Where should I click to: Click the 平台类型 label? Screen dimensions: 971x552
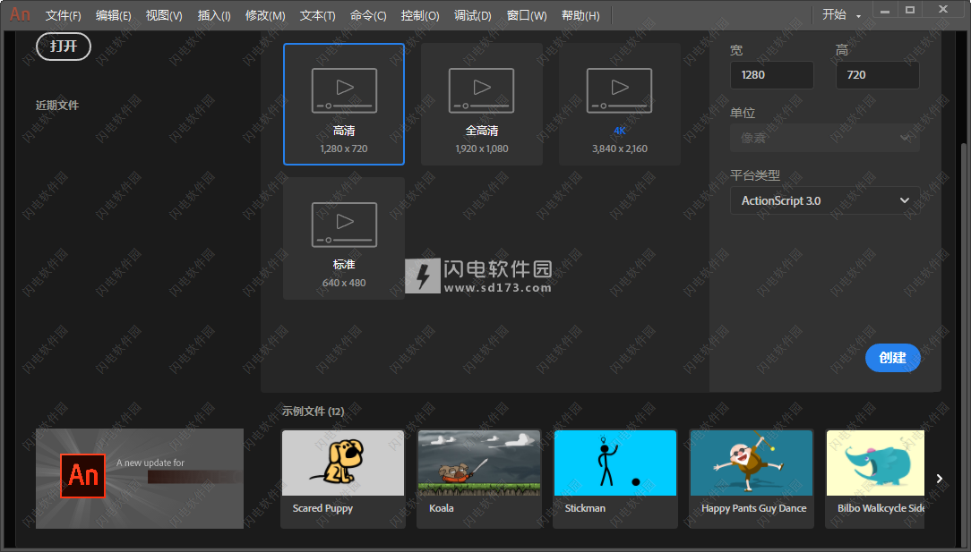[755, 175]
